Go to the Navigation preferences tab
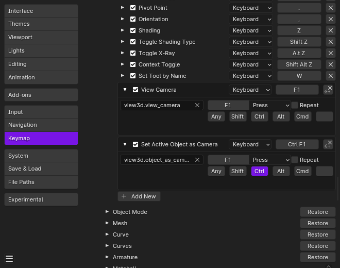Screen dimensions: 340x268 41,125
